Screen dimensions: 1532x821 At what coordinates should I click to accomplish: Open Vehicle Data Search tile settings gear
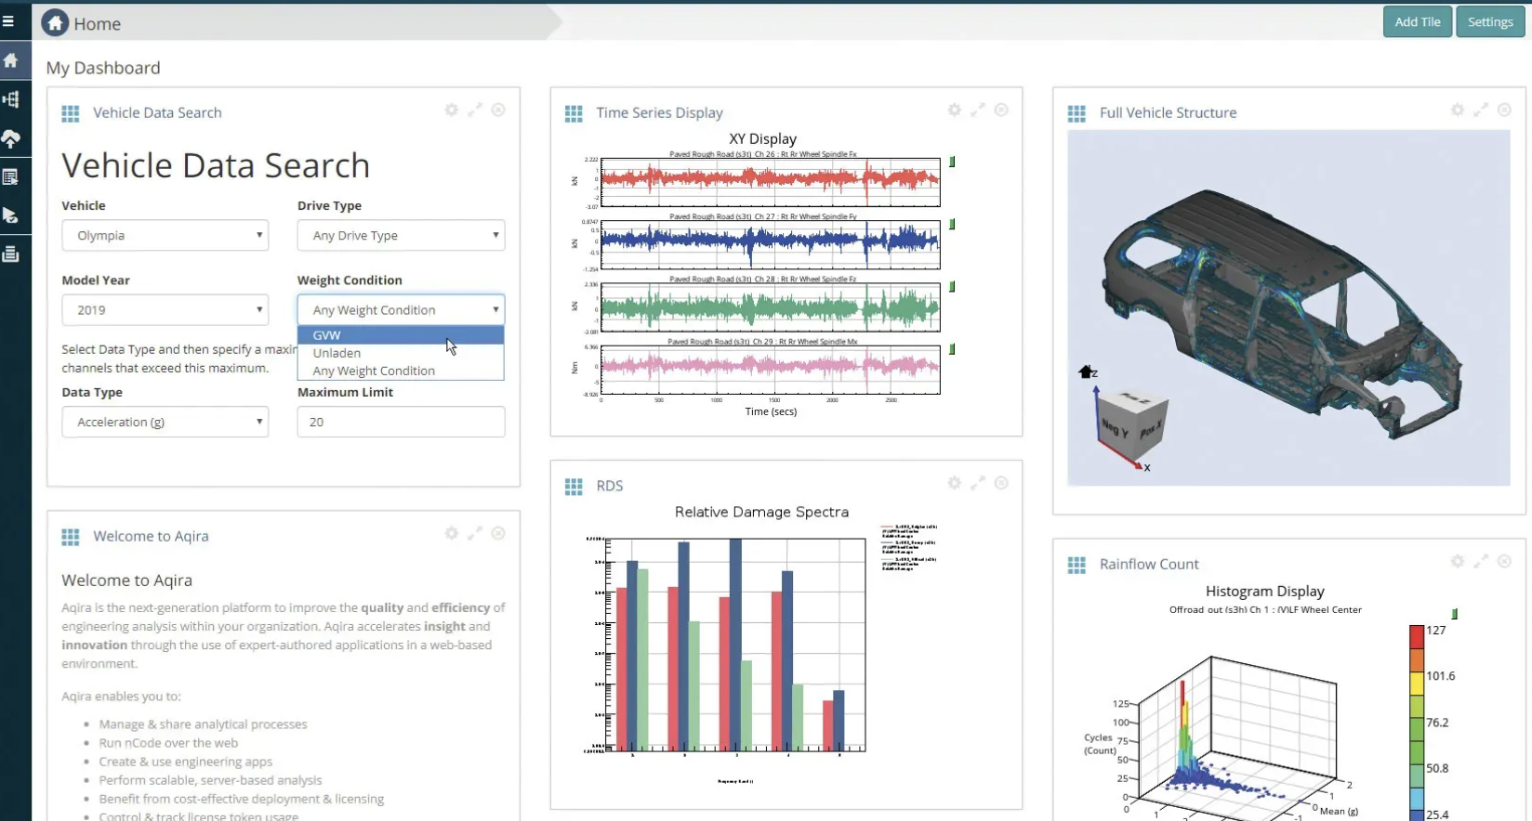point(452,110)
